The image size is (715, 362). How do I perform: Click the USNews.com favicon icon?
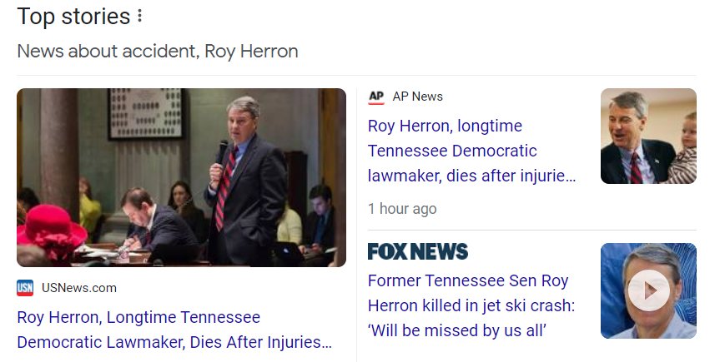tap(25, 288)
